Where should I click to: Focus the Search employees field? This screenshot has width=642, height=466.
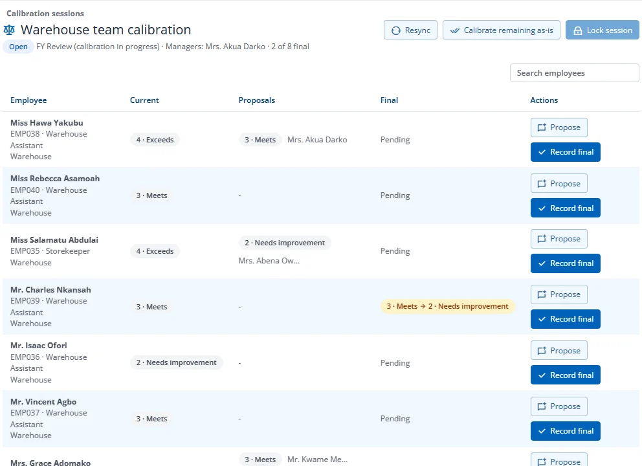574,73
